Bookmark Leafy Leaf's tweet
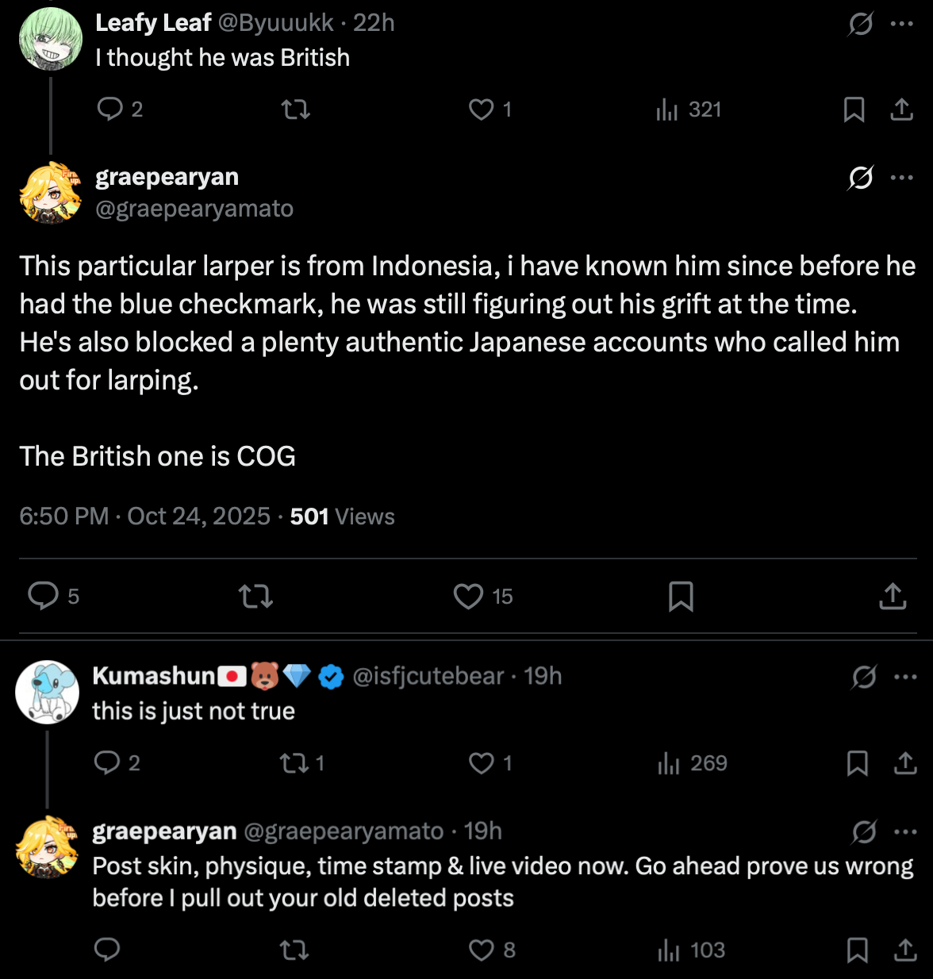Image resolution: width=933 pixels, height=979 pixels. click(x=854, y=109)
